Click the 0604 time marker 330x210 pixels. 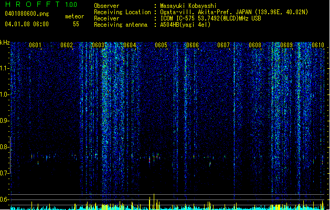[130, 45]
